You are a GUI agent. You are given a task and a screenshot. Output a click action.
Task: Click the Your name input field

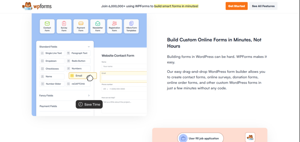(x=124, y=66)
